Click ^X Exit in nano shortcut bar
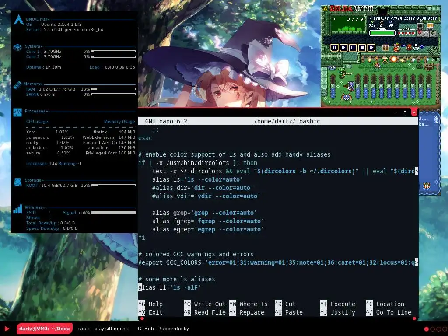This screenshot has width=448, height=336. (x=150, y=312)
